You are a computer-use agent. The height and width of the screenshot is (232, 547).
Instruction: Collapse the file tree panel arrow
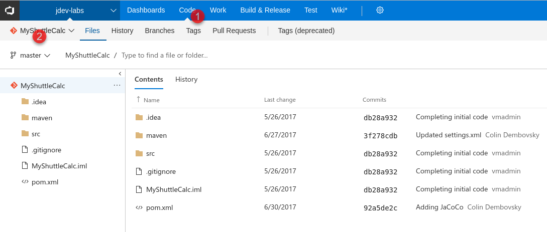[x=120, y=73]
